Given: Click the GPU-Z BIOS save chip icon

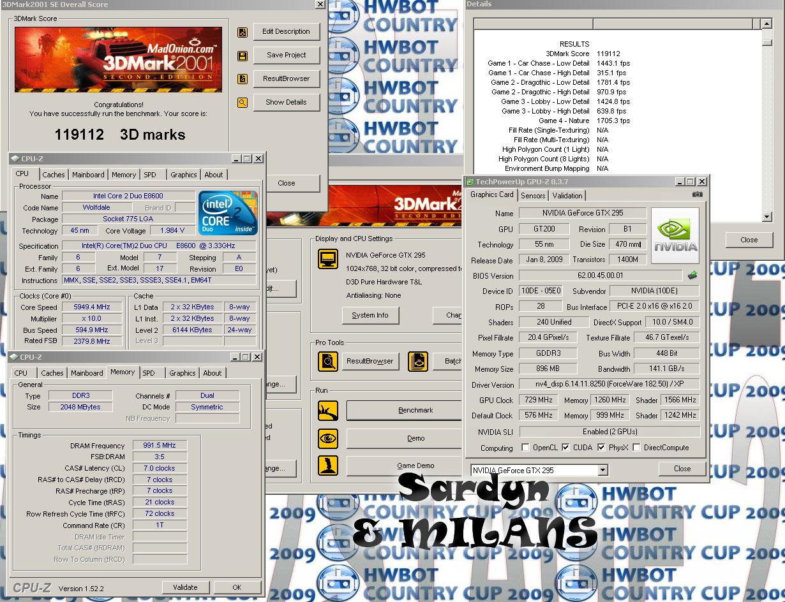Looking at the screenshot, I should [x=692, y=275].
